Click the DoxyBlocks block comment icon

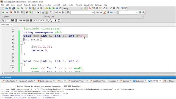(x=35, y=12)
